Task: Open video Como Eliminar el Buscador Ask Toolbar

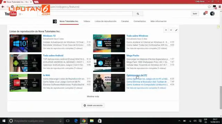Action: tap(146, 82)
